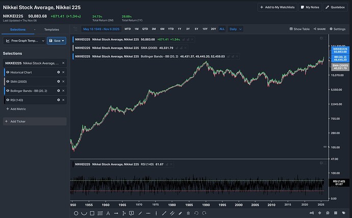Select the horizontal lines drawing tool
This screenshot has width=352, height=218.
[x=100, y=213]
